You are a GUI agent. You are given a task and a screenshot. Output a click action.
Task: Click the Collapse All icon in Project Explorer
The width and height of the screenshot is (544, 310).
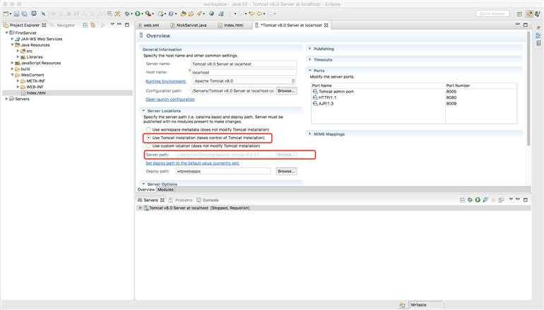(85, 25)
